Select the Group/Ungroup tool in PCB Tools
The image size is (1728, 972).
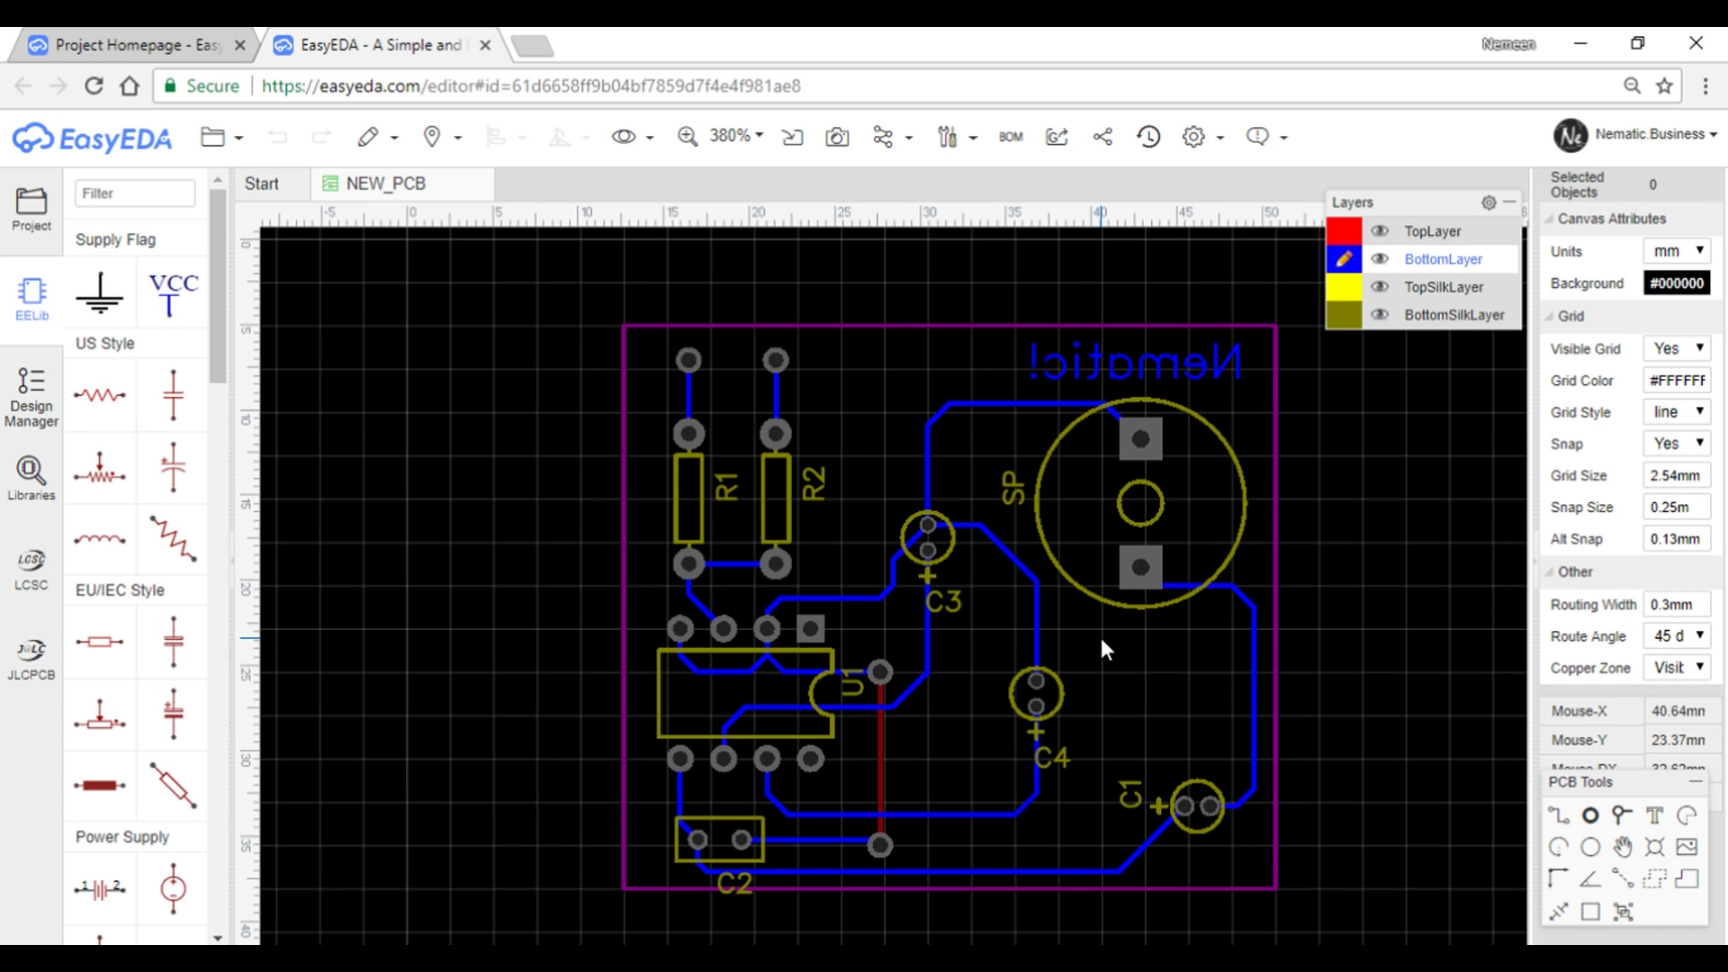1622,911
